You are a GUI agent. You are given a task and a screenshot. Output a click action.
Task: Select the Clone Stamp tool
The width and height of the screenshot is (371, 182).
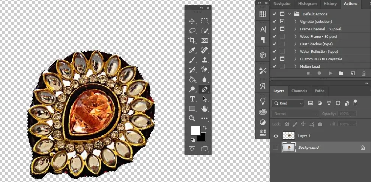pos(204,60)
